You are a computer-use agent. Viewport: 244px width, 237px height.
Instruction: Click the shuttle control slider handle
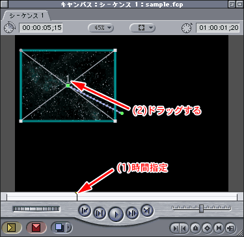coord(202,208)
